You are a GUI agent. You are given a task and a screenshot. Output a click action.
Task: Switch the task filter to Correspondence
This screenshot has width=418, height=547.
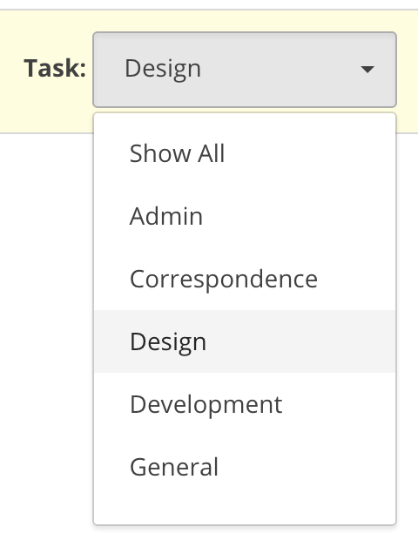pos(245,279)
